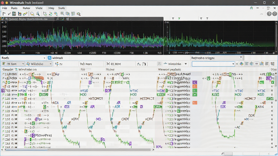Click the running figure icon beside the magnifier
The width and height of the screenshot is (278, 156).
38,14
